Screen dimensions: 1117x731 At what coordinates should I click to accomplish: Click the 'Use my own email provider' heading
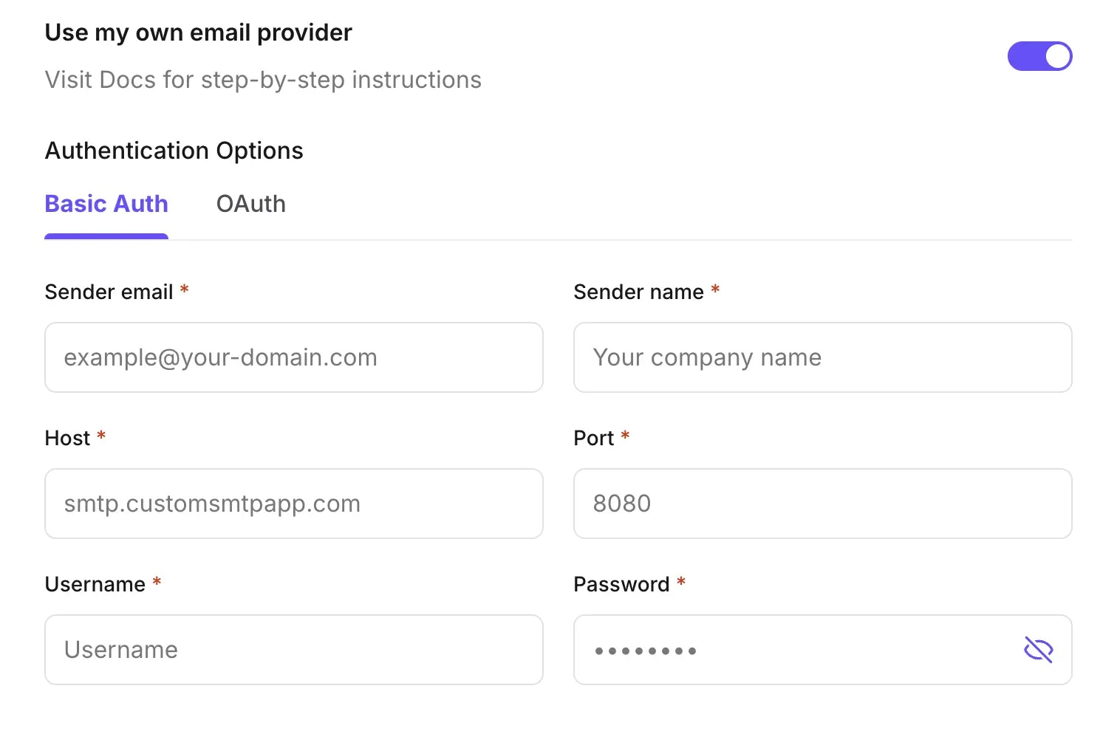click(198, 32)
